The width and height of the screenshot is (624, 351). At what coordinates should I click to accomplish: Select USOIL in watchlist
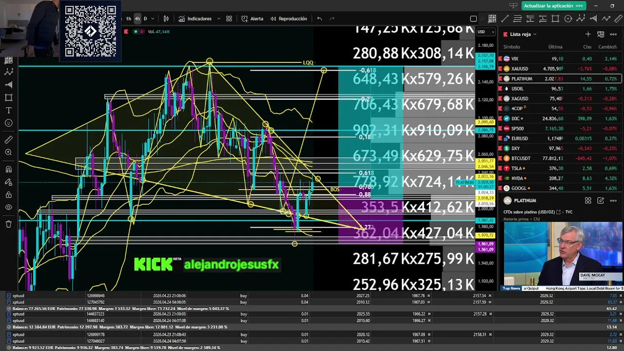tap(560, 89)
